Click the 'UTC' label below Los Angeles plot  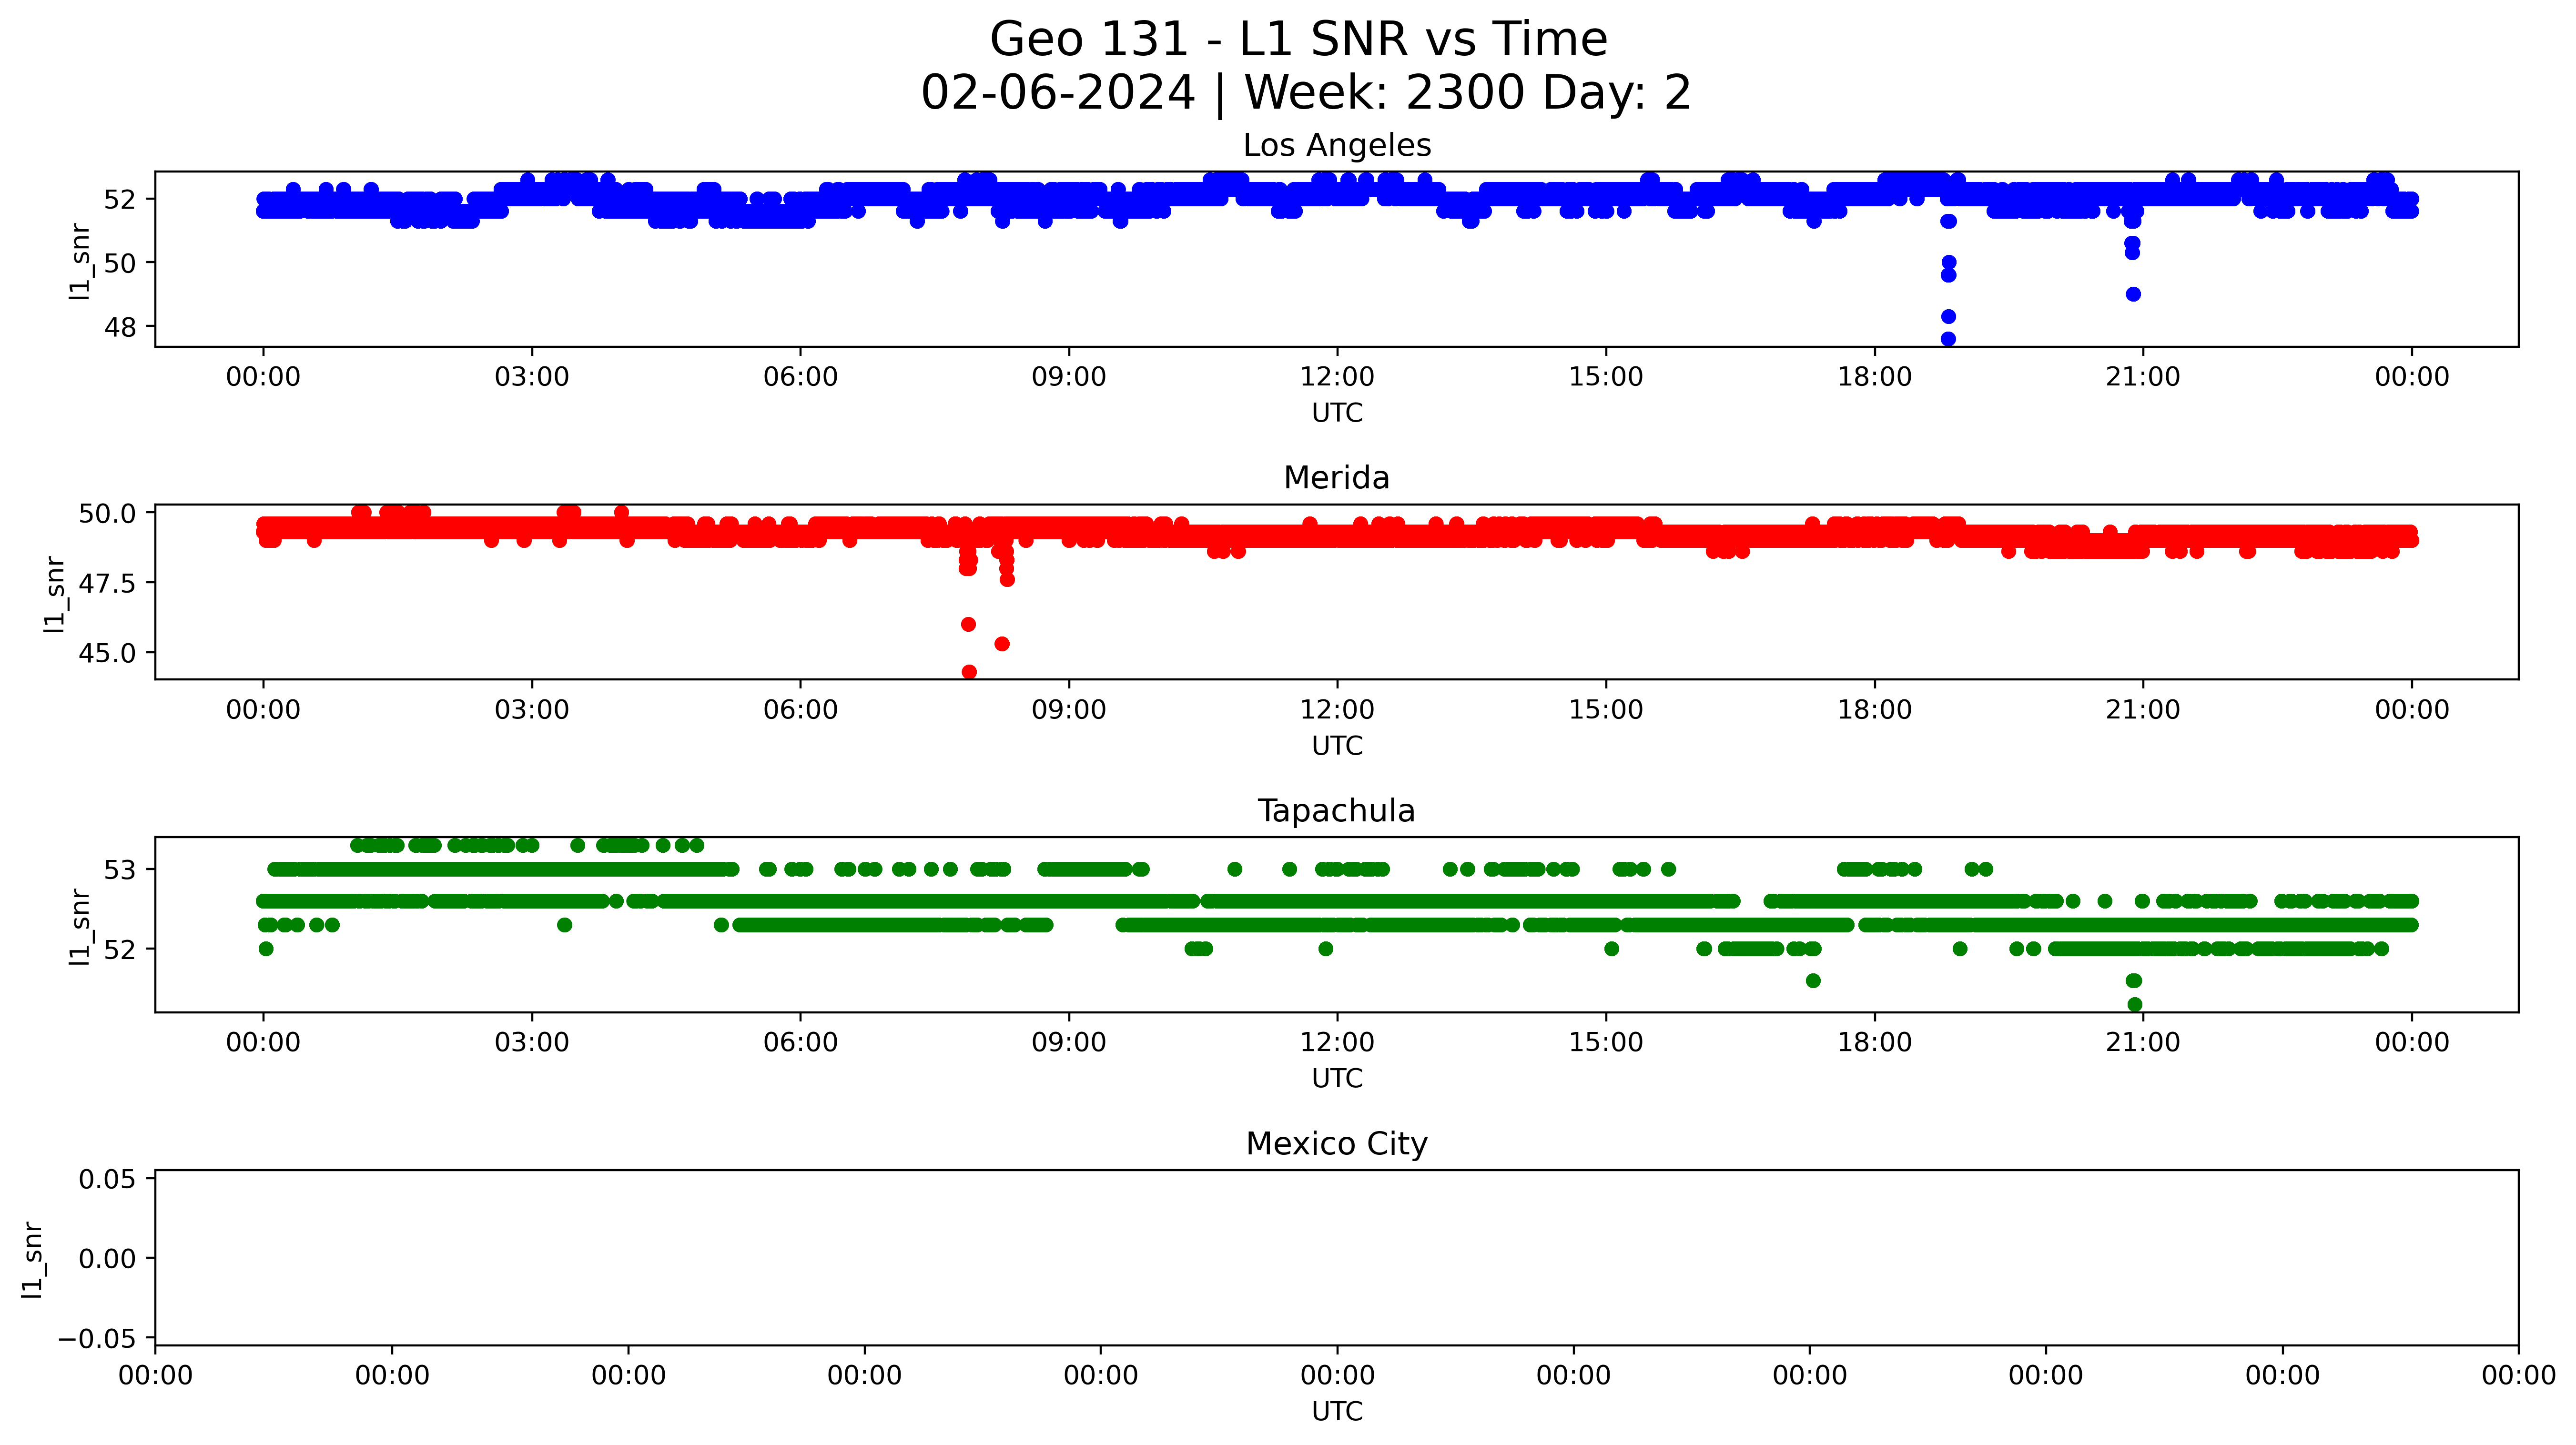point(1337,413)
